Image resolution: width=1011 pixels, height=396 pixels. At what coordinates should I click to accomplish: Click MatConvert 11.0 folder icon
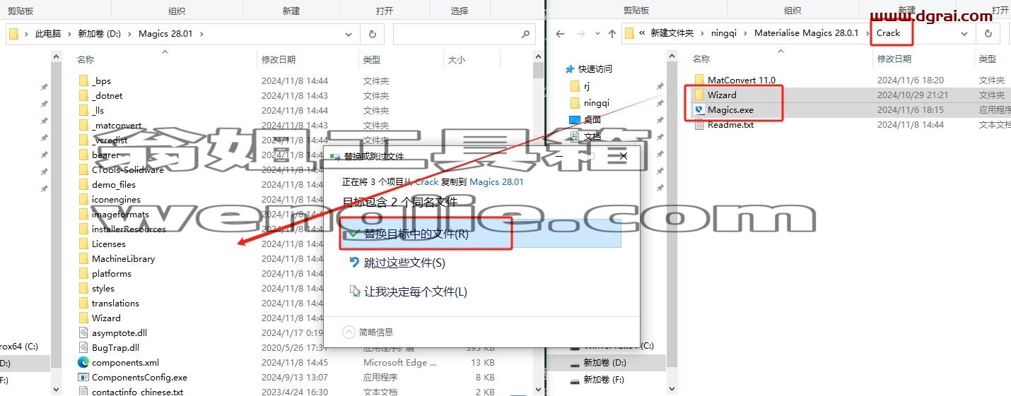(x=699, y=80)
